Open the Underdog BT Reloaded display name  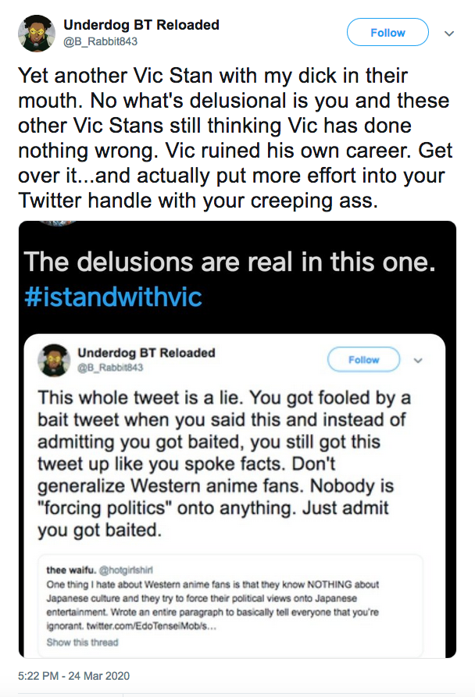141,25
